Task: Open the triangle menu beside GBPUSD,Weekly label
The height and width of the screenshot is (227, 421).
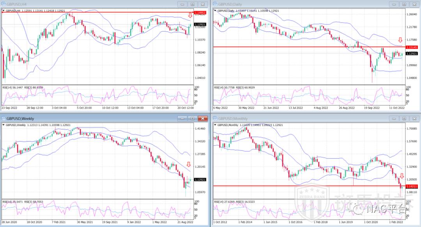Action: click(x=3, y=125)
